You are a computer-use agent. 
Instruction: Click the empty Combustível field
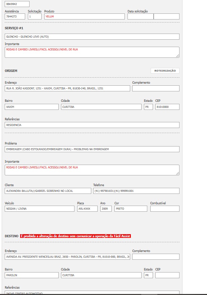tap(165, 209)
